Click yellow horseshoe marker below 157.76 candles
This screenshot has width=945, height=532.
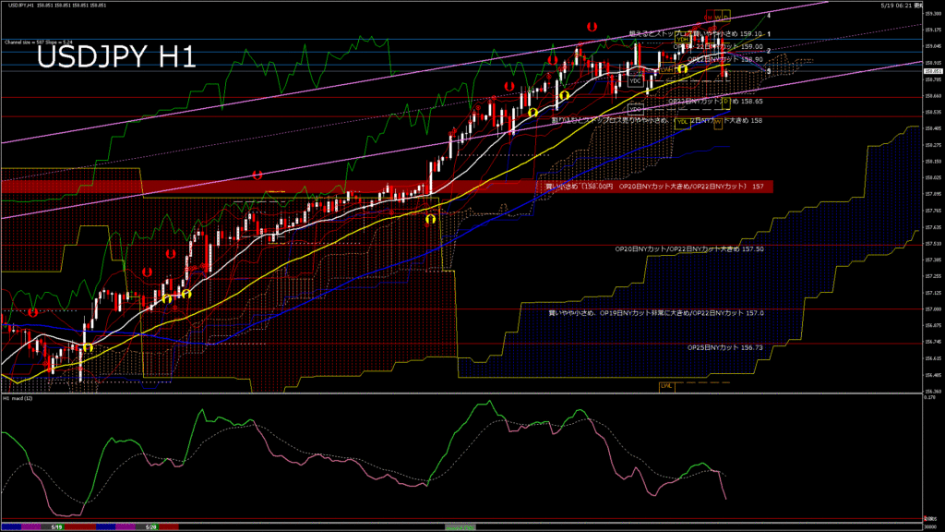tap(430, 219)
